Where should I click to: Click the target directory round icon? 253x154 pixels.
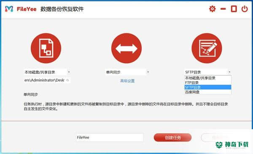[x=207, y=48]
